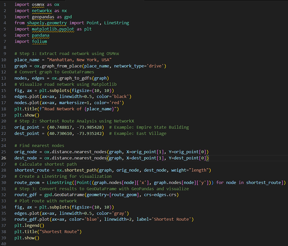
Task: Click 'orig_node' at the start of line 25
Action: click(26, 152)
